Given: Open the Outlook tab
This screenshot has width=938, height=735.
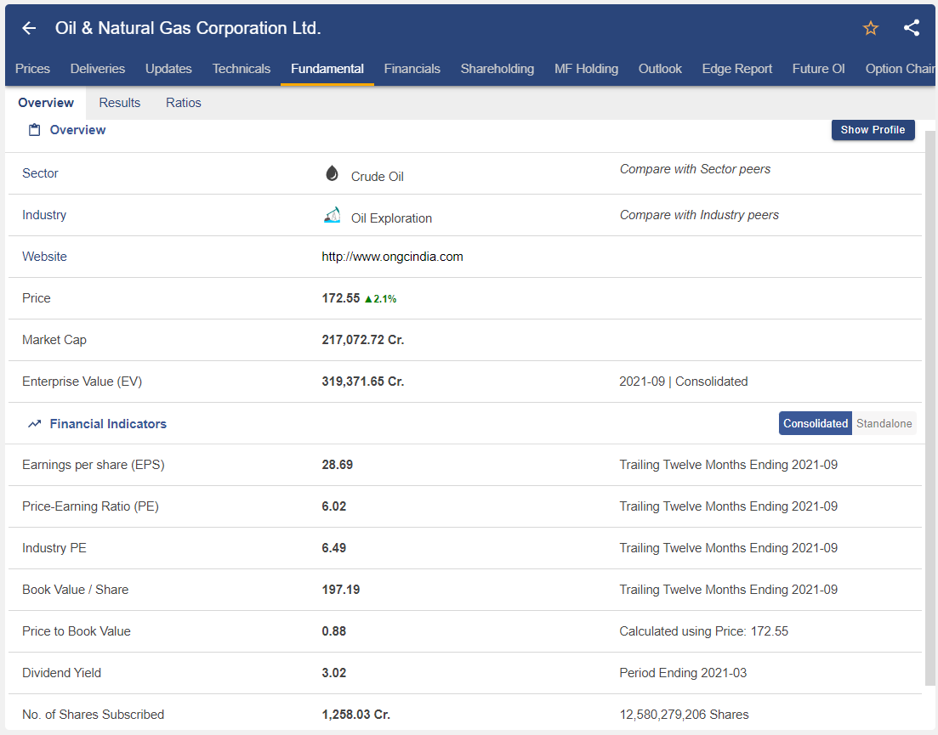Looking at the screenshot, I should point(660,69).
